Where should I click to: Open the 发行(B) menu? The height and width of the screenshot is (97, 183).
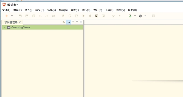98,10
